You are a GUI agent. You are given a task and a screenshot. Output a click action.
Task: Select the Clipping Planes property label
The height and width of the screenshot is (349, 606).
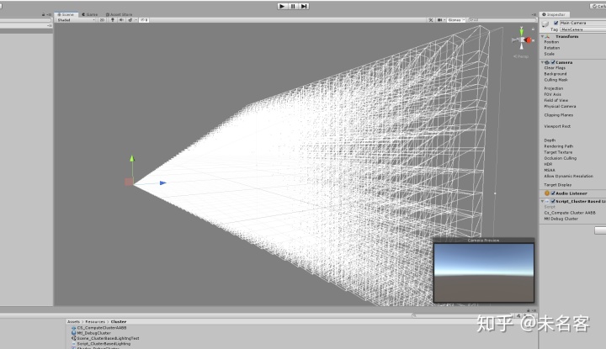click(x=559, y=115)
